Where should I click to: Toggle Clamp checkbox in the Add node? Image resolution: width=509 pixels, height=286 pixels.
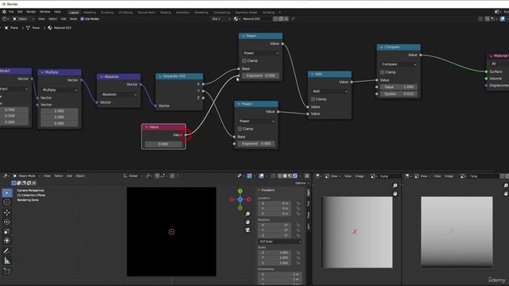click(313, 99)
